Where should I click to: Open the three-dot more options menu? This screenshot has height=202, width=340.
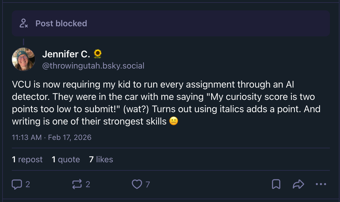click(321, 184)
